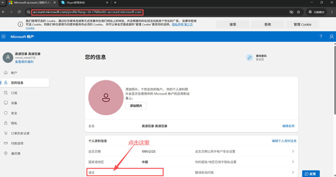
Task: Click the lock icon beside 隐私
Action: point(6,123)
